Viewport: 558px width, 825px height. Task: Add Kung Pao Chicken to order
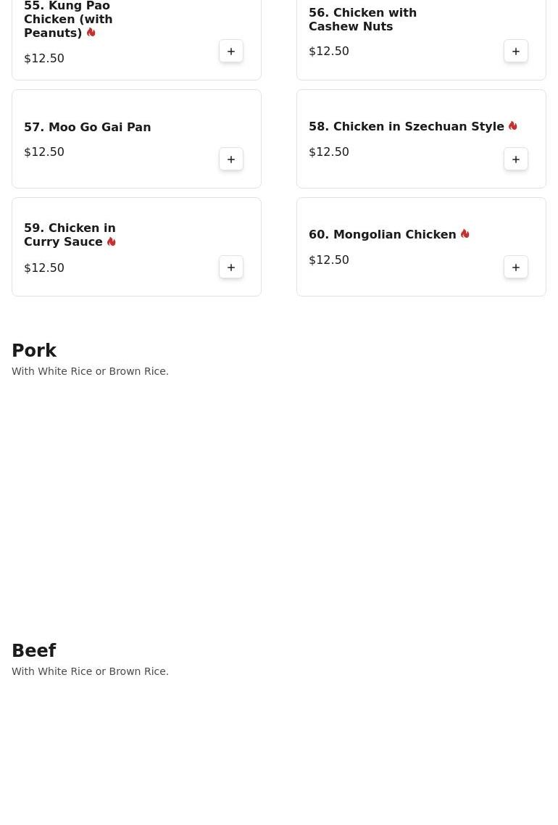[231, 51]
